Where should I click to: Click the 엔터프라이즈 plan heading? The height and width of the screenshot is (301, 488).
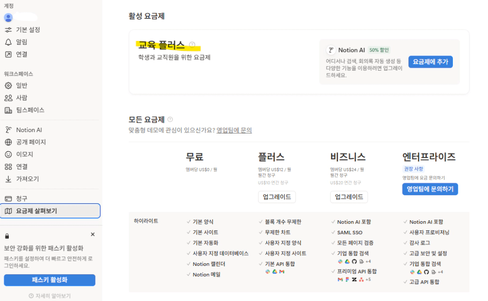(429, 157)
